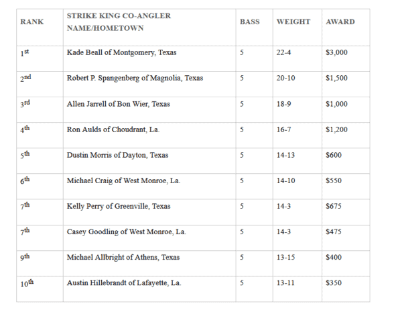
Task: Click the RANK column header
Action: tap(31, 22)
